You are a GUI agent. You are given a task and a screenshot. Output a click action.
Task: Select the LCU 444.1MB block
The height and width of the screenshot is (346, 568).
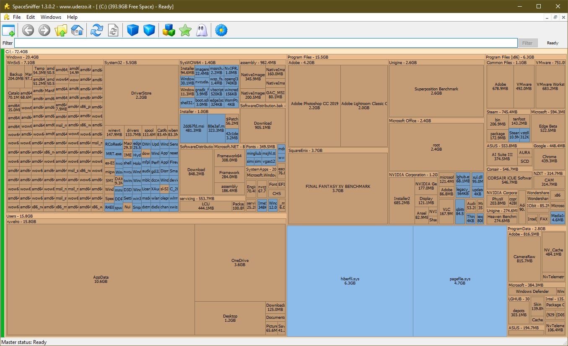(205, 206)
